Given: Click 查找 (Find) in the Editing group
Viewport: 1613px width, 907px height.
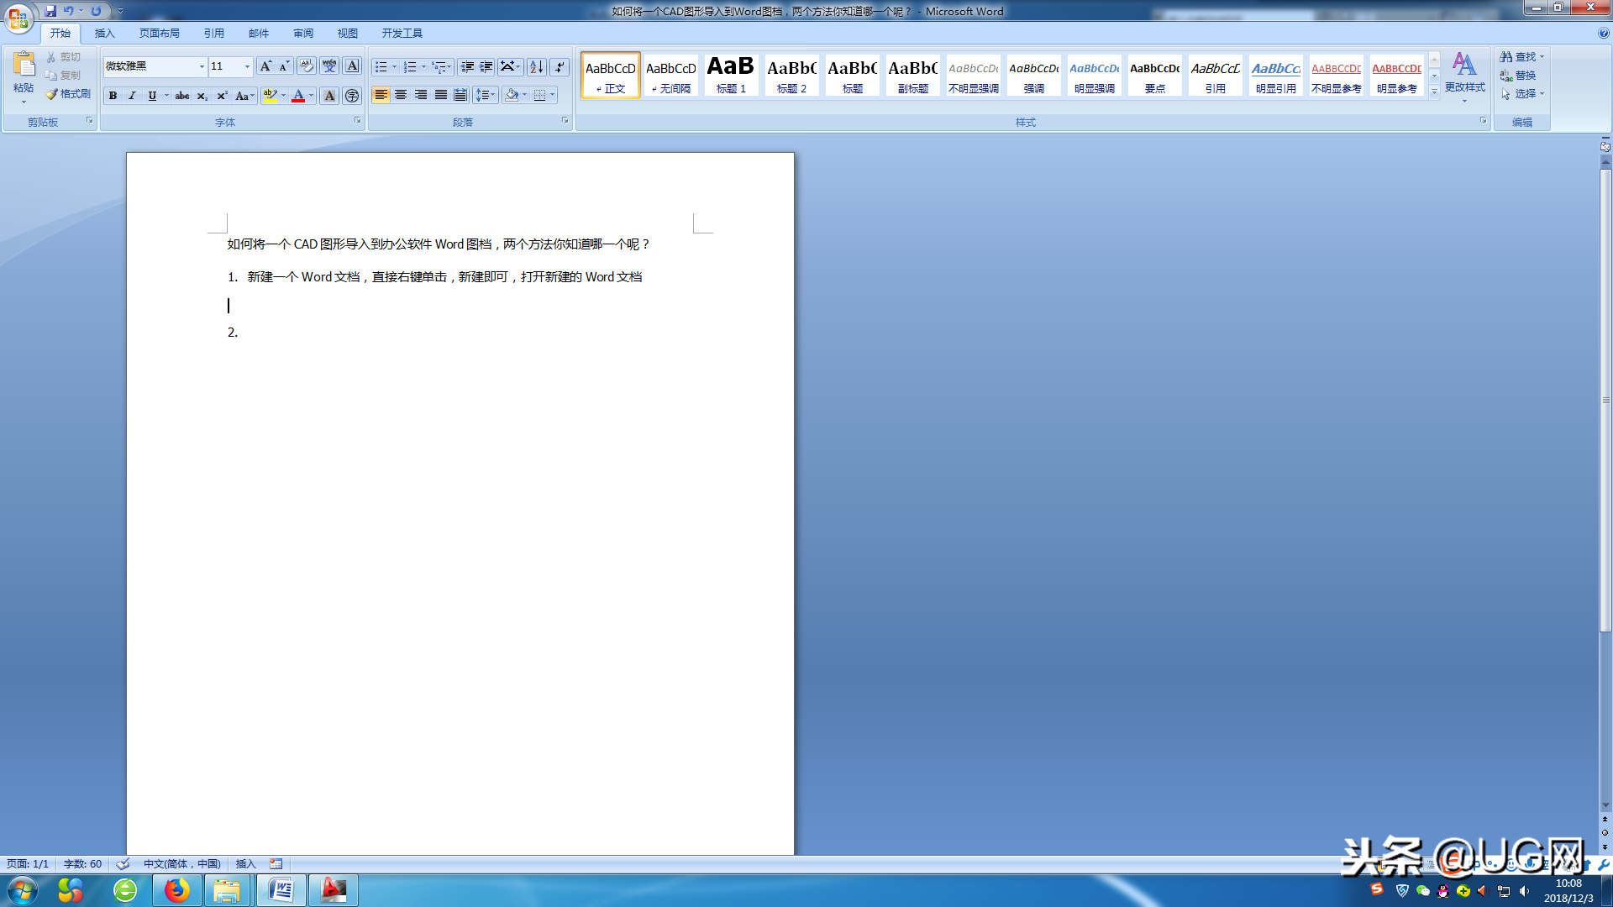Looking at the screenshot, I should click(1522, 57).
